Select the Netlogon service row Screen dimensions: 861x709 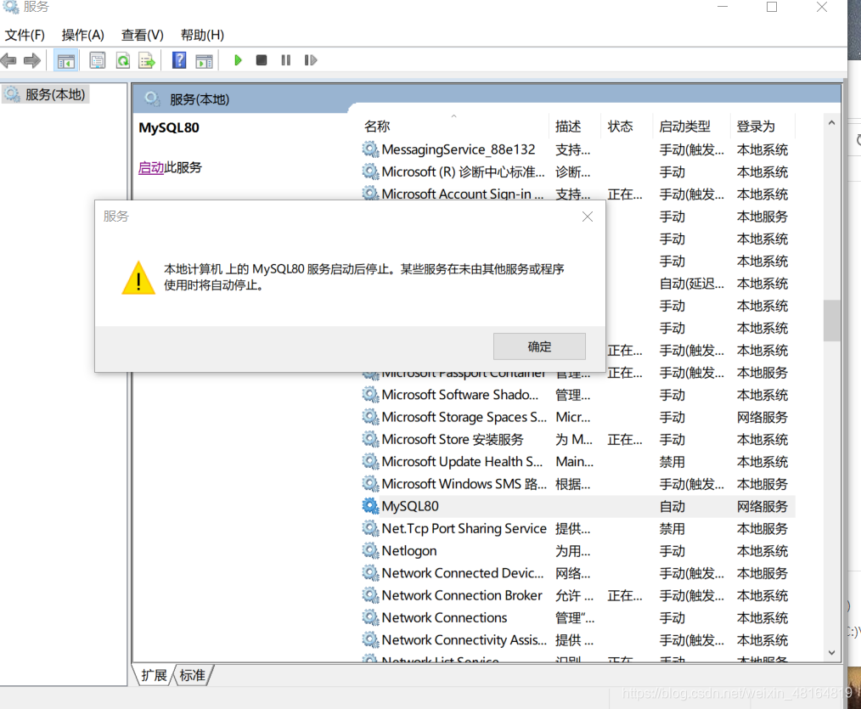(x=577, y=551)
